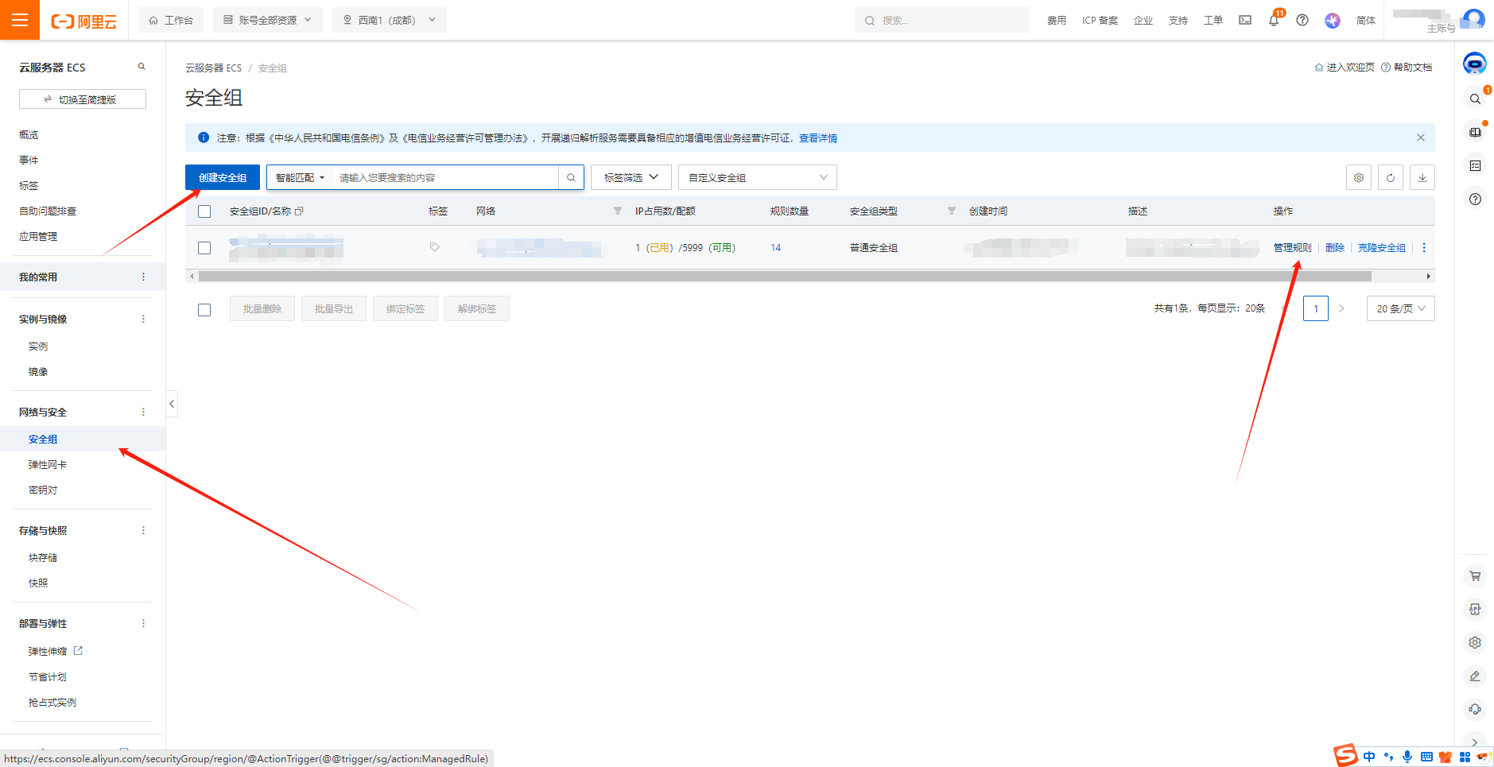This screenshot has height=767, width=1494.
Task: Click the security group search input
Action: point(445,178)
